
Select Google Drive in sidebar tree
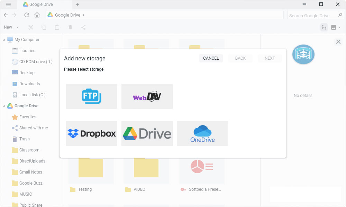point(26,106)
